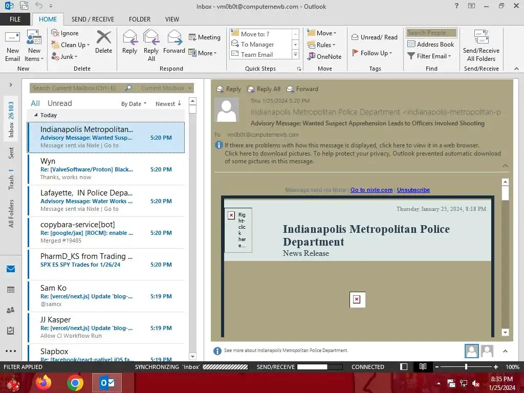Switch to Tasks view
This screenshot has width=524, height=393.
point(11,331)
